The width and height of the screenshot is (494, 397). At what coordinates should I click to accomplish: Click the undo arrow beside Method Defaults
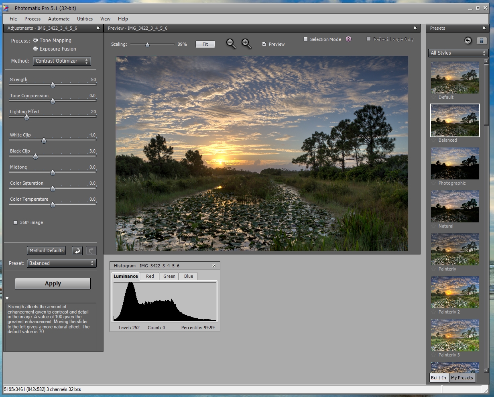click(77, 250)
